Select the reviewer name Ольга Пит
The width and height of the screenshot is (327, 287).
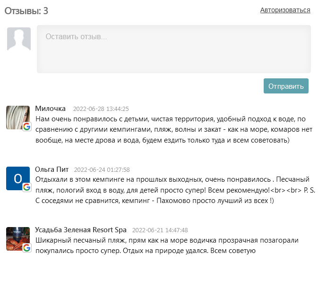pos(52,169)
